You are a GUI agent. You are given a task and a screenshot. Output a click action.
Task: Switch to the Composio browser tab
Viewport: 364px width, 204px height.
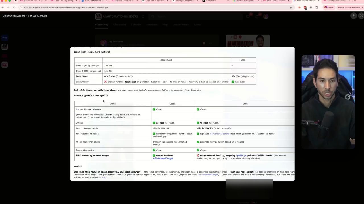coord(215,1)
